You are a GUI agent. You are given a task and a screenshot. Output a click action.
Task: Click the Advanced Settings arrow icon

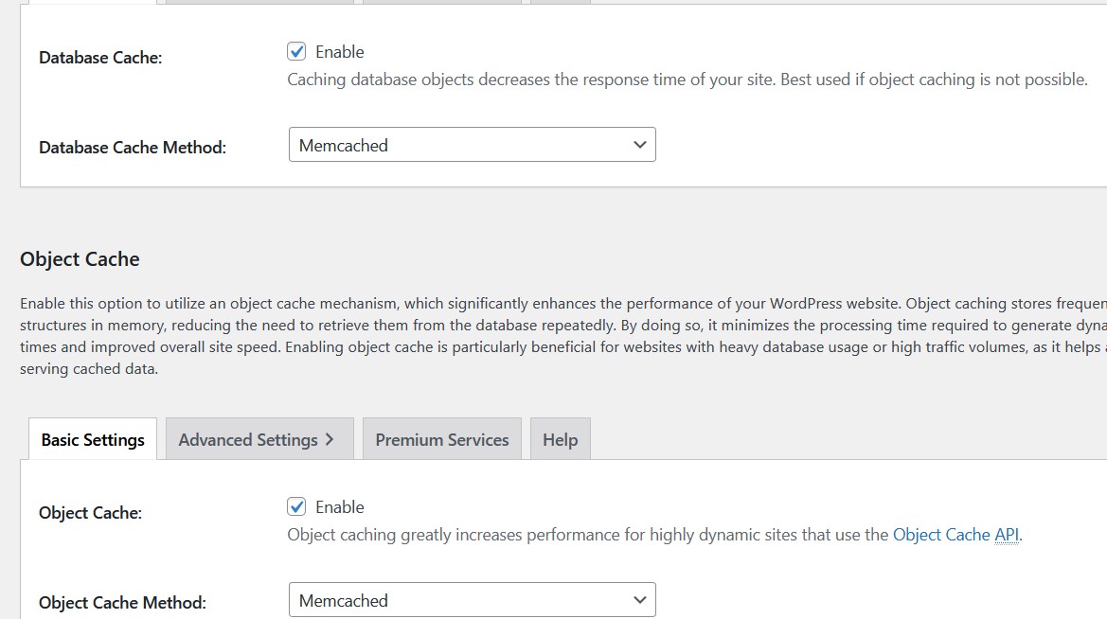(x=330, y=440)
